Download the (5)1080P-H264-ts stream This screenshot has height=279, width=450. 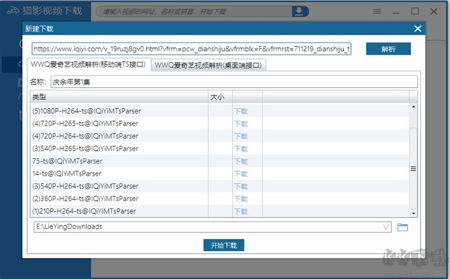click(x=241, y=111)
